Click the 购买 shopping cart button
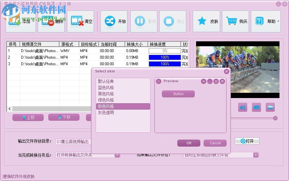 235,22
